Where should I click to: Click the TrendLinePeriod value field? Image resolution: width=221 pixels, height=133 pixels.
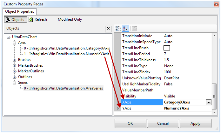coord(187,54)
